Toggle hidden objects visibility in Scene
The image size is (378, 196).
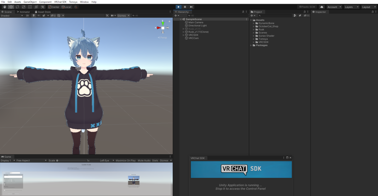(53, 15)
